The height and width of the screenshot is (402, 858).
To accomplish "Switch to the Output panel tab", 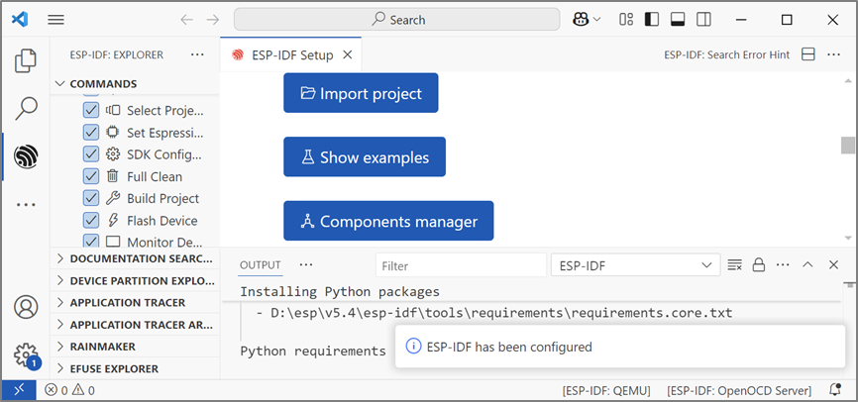I will pos(261,265).
